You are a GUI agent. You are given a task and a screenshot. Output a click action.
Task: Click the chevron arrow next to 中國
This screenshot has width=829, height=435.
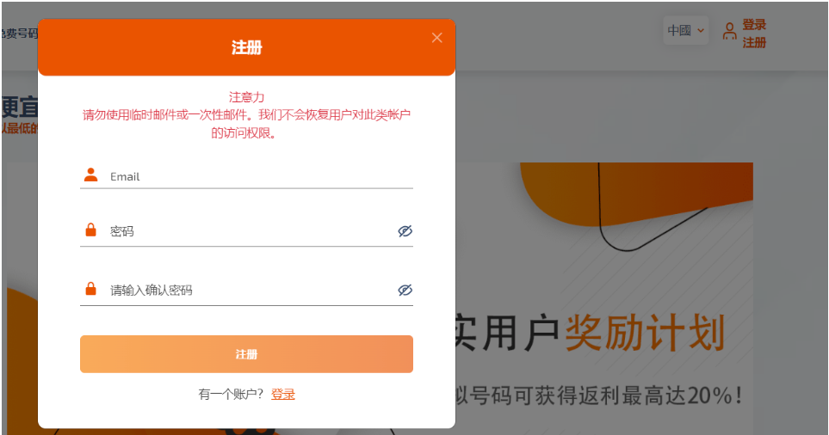(x=701, y=31)
